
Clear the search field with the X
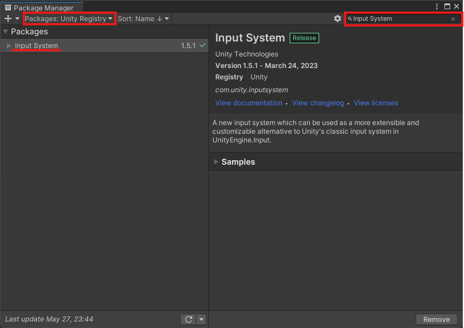click(453, 19)
